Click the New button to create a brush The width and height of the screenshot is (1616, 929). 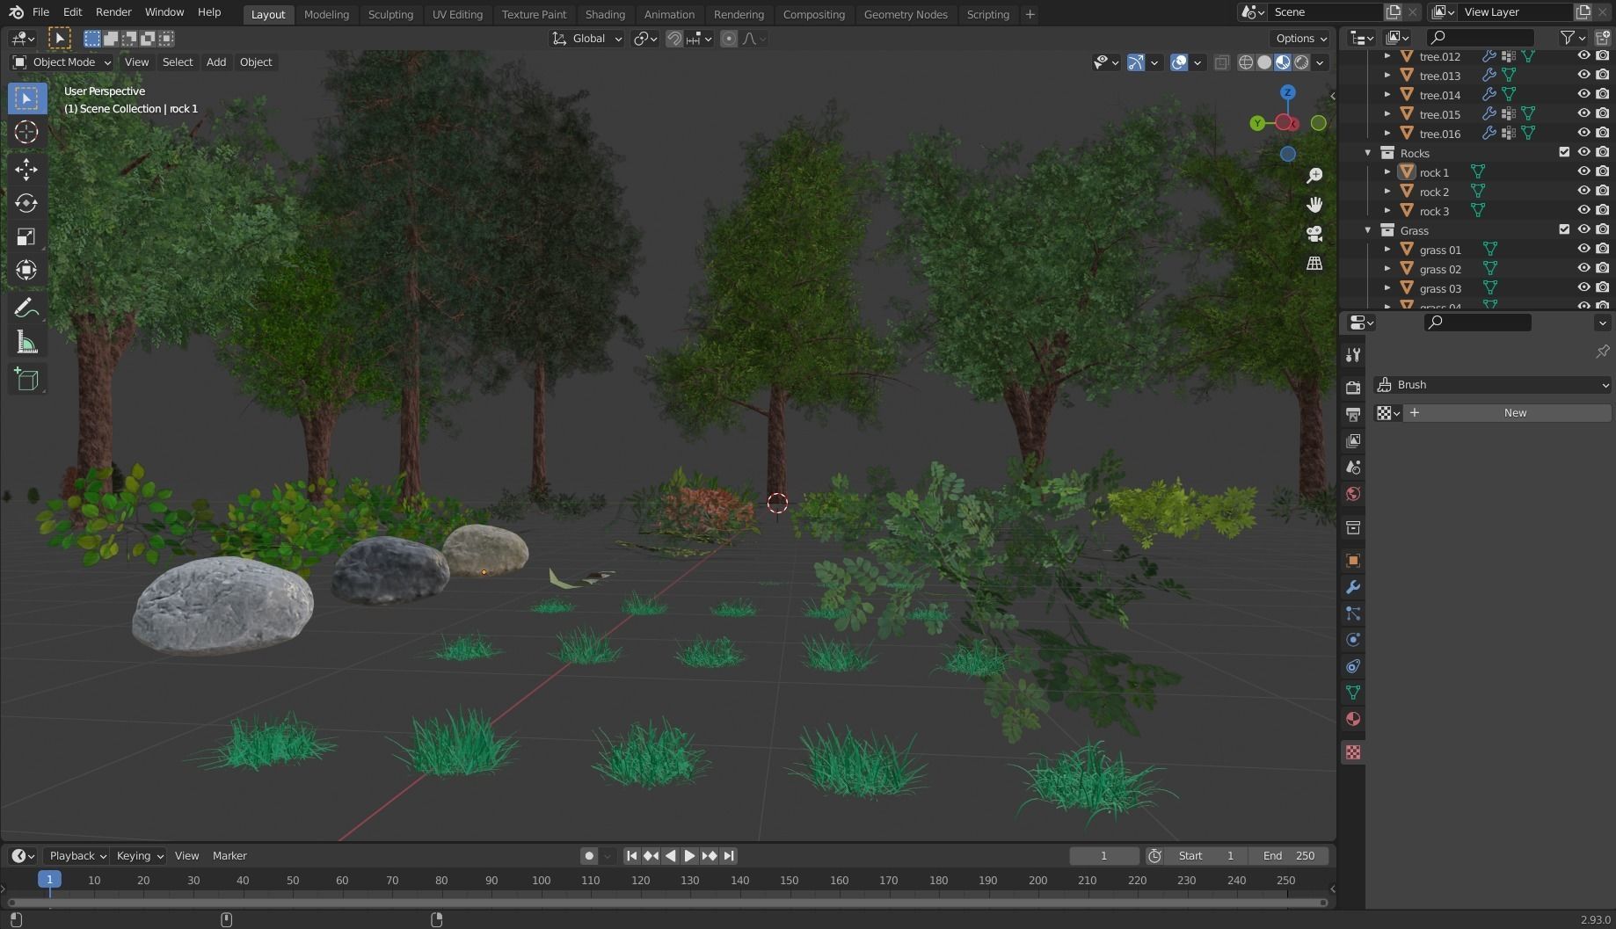(x=1515, y=412)
